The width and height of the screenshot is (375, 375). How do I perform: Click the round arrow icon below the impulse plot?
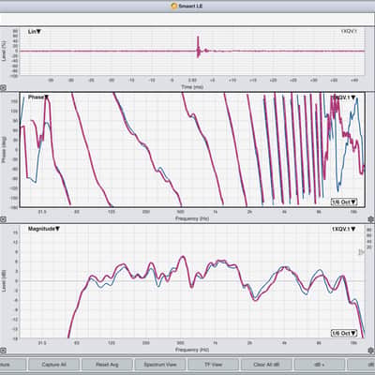(3, 88)
